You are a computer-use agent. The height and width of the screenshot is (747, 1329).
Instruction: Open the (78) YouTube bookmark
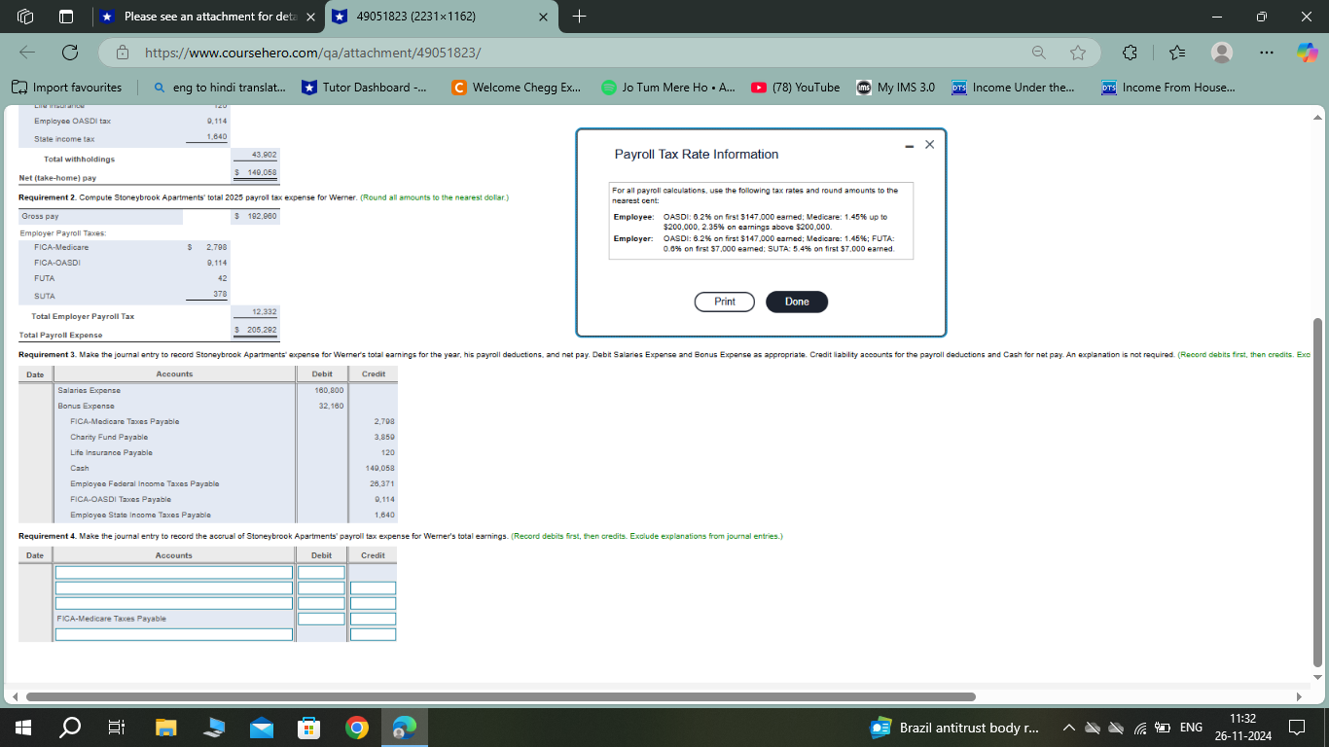pyautogui.click(x=796, y=88)
